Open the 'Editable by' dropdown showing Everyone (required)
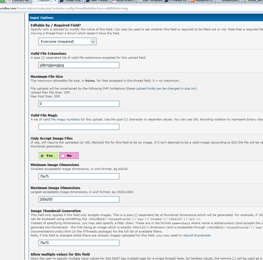This screenshot has width=263, height=260. click(67, 41)
